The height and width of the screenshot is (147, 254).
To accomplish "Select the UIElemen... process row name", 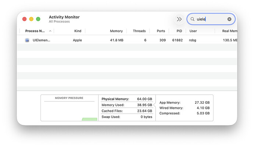I will point(42,40).
